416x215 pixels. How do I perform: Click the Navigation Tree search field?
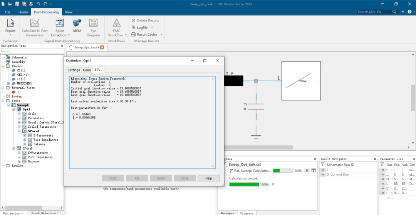pos(32,51)
